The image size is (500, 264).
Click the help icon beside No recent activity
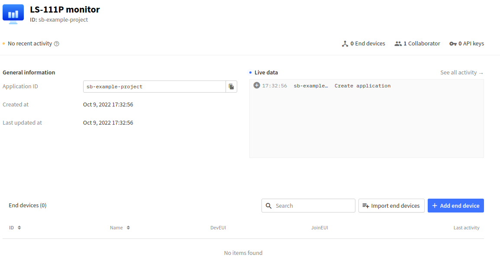pos(57,44)
